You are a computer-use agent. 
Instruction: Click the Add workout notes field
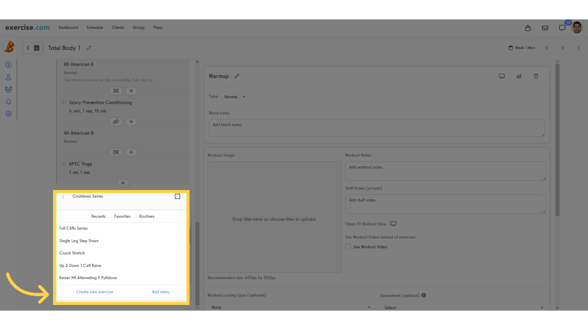point(445,171)
